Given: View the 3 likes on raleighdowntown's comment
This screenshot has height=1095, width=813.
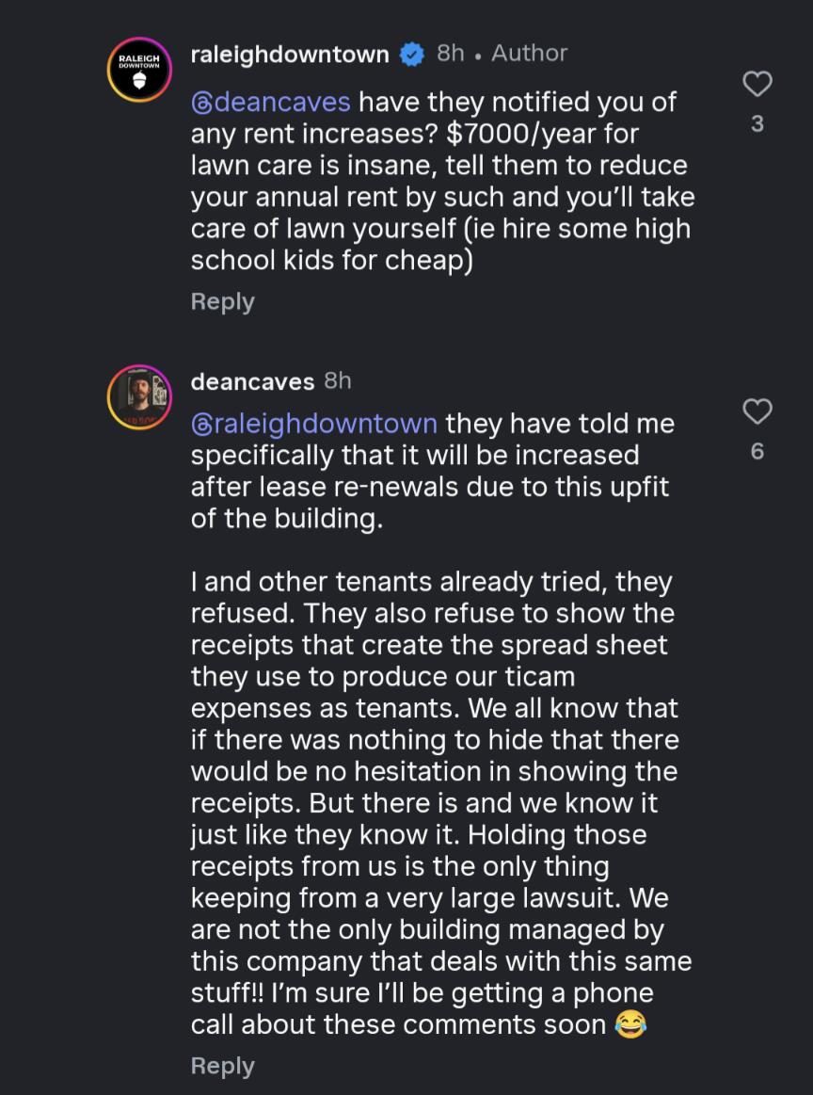Looking at the screenshot, I should coord(757,123).
